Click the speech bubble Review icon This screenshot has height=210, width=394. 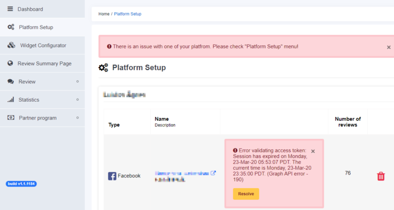pyautogui.click(x=11, y=82)
